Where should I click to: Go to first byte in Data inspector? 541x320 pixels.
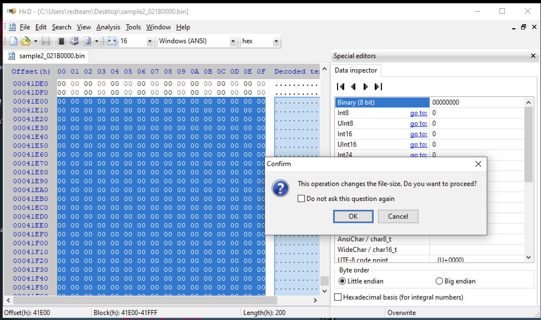pos(341,87)
